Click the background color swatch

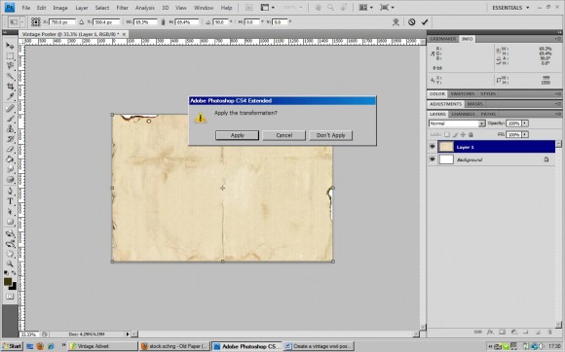point(13,286)
